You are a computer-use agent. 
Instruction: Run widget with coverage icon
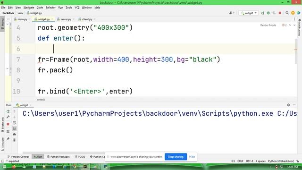click(274, 13)
